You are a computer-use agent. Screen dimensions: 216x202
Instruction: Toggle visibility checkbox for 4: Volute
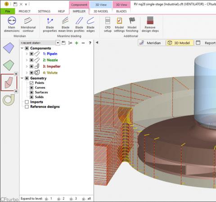(x=31, y=73)
